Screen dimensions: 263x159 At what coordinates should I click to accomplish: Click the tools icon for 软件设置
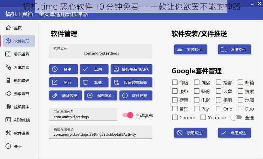pos(8,133)
